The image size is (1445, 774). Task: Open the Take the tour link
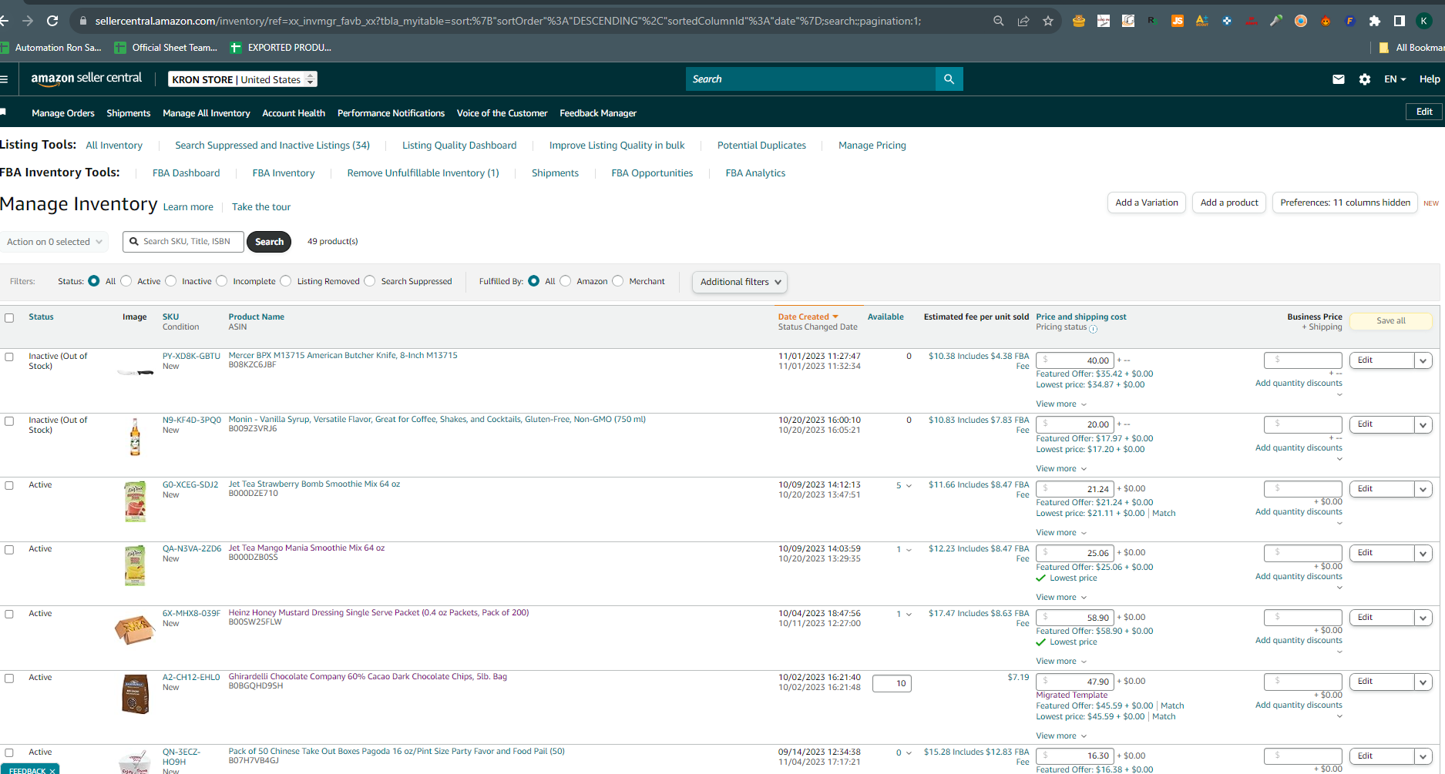[x=261, y=207]
